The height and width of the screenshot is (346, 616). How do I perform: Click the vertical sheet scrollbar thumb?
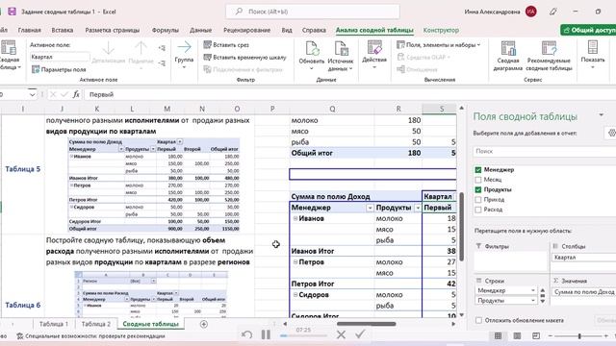[x=462, y=227]
